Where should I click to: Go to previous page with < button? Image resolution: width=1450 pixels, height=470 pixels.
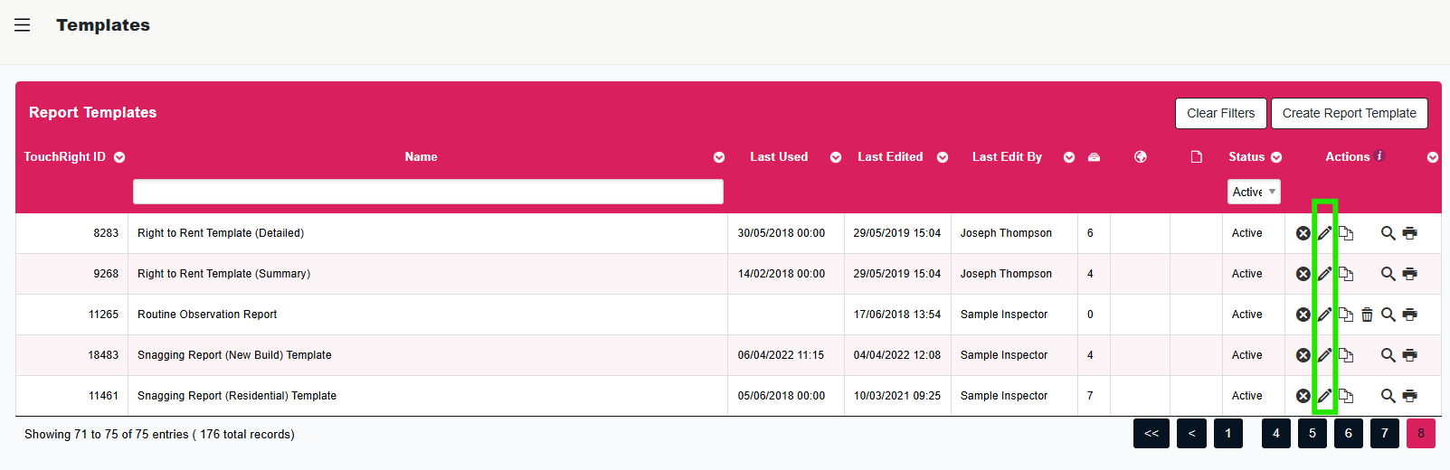pyautogui.click(x=1191, y=433)
